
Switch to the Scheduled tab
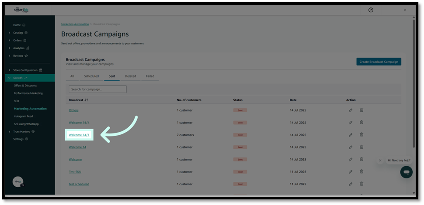[91, 76]
